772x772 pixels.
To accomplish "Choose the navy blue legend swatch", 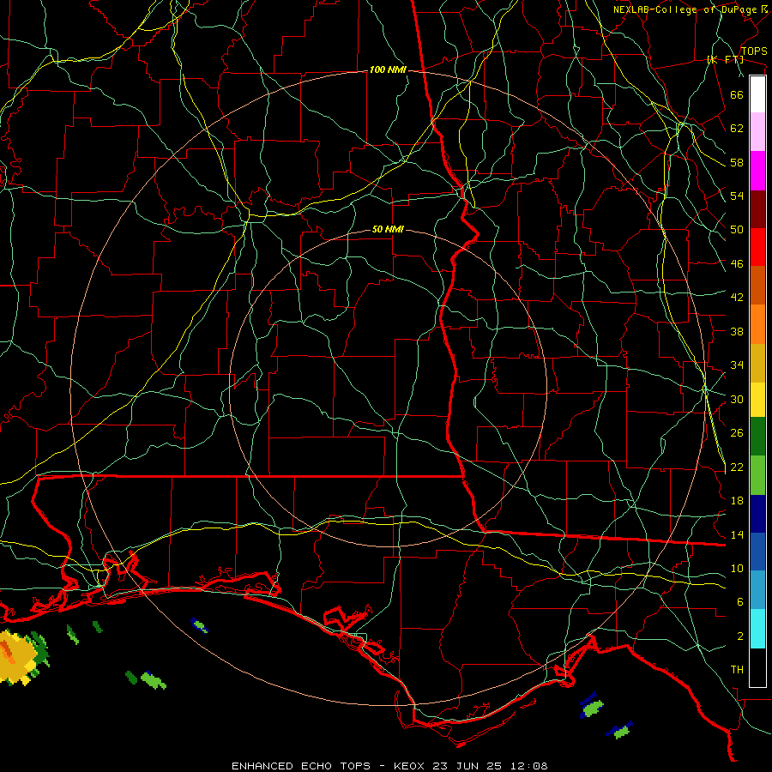I will click(757, 514).
